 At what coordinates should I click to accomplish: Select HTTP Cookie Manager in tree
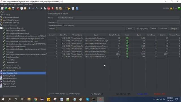click(x=11, y=17)
